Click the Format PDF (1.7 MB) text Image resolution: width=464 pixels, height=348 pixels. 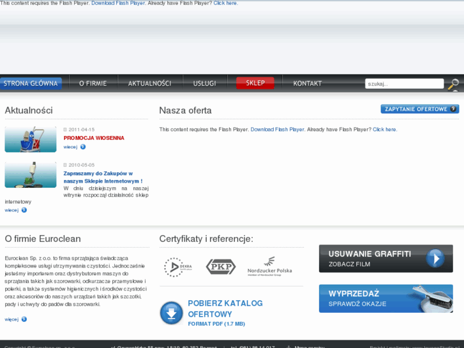[x=216, y=324]
